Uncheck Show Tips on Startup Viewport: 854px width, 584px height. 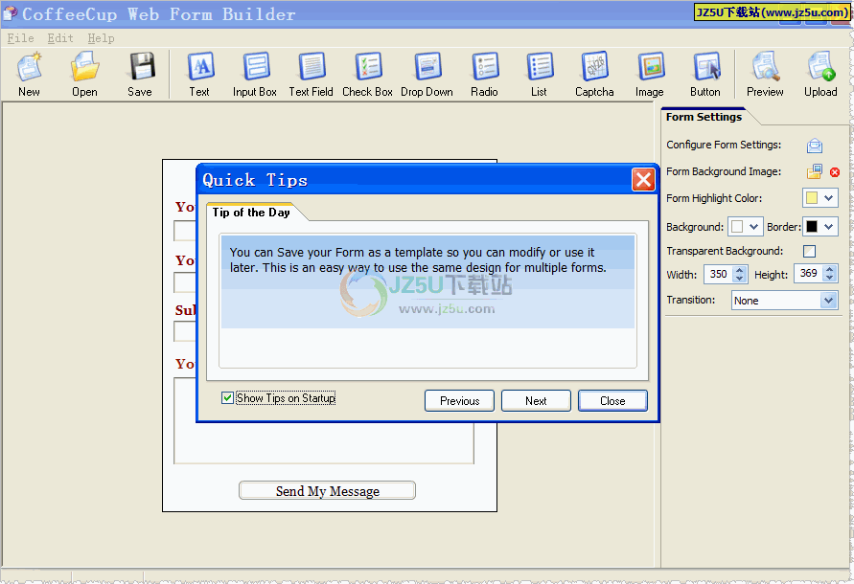pyautogui.click(x=228, y=398)
